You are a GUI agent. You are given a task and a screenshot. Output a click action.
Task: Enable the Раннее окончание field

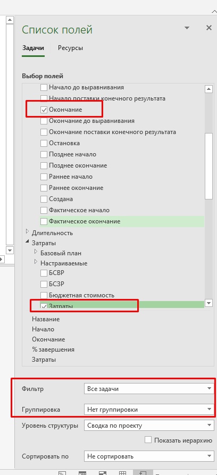44,188
